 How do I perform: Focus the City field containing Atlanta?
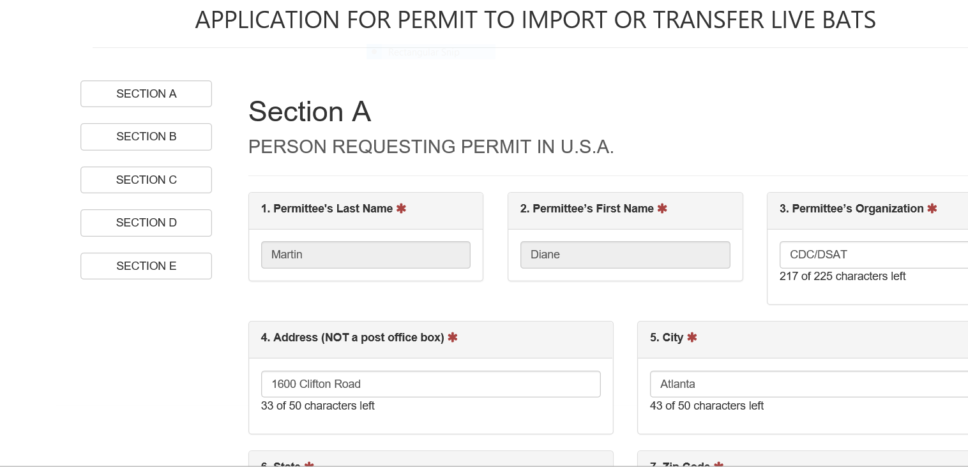click(x=809, y=384)
